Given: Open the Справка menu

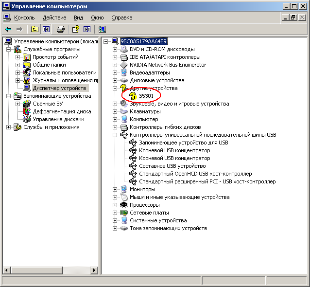Looking at the screenshot, I should point(122,18).
